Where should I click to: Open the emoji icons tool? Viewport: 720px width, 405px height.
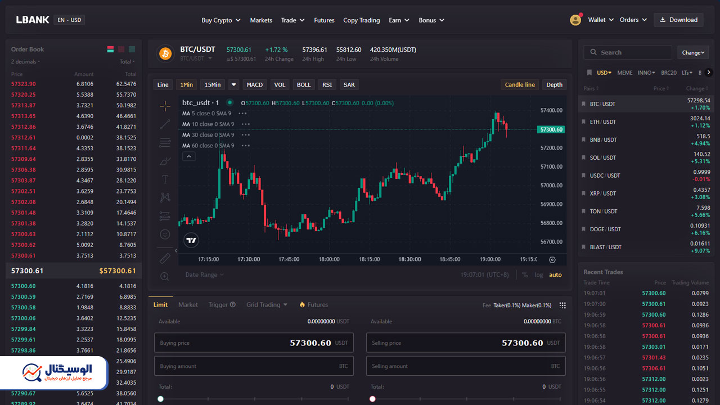tap(165, 234)
